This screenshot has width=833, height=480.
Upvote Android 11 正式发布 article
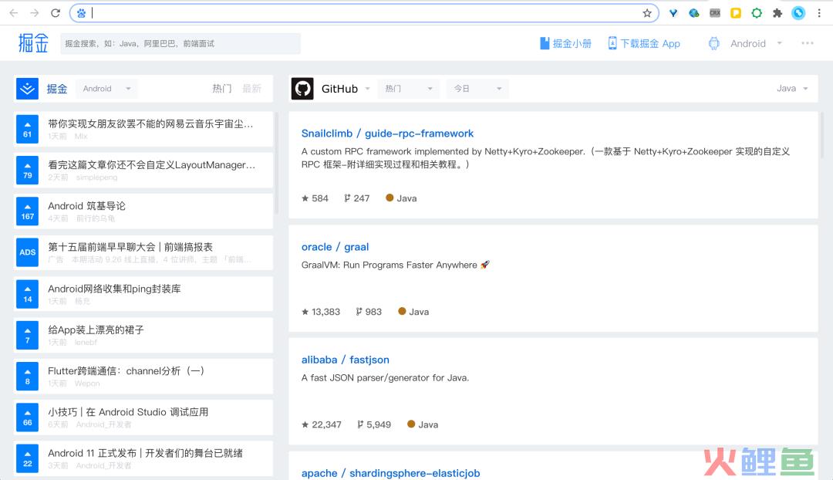(27, 458)
